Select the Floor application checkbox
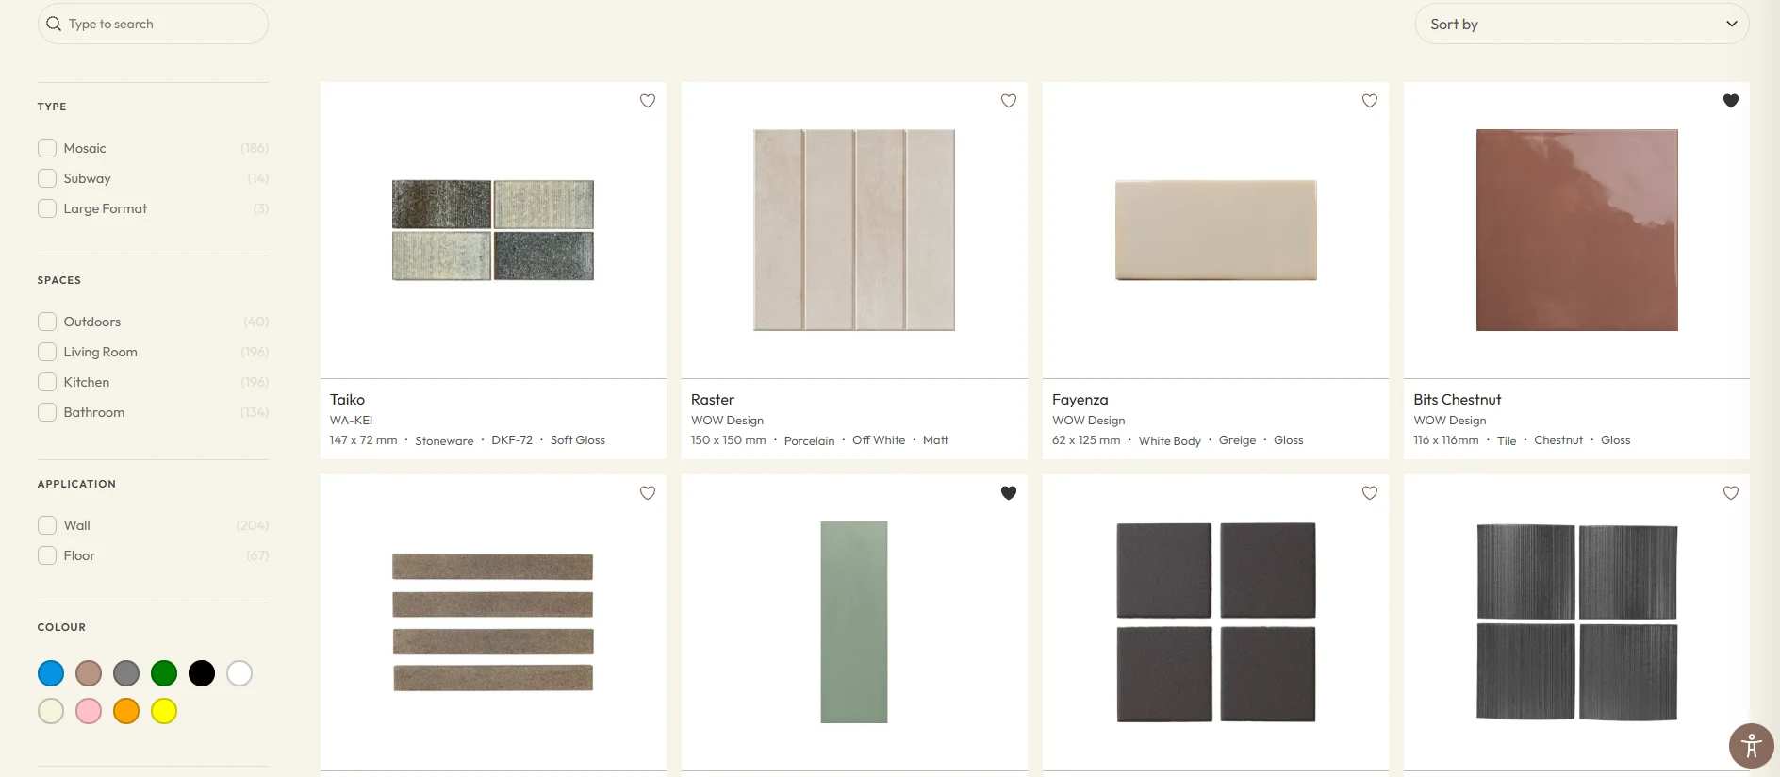The width and height of the screenshot is (1780, 777). point(47,555)
